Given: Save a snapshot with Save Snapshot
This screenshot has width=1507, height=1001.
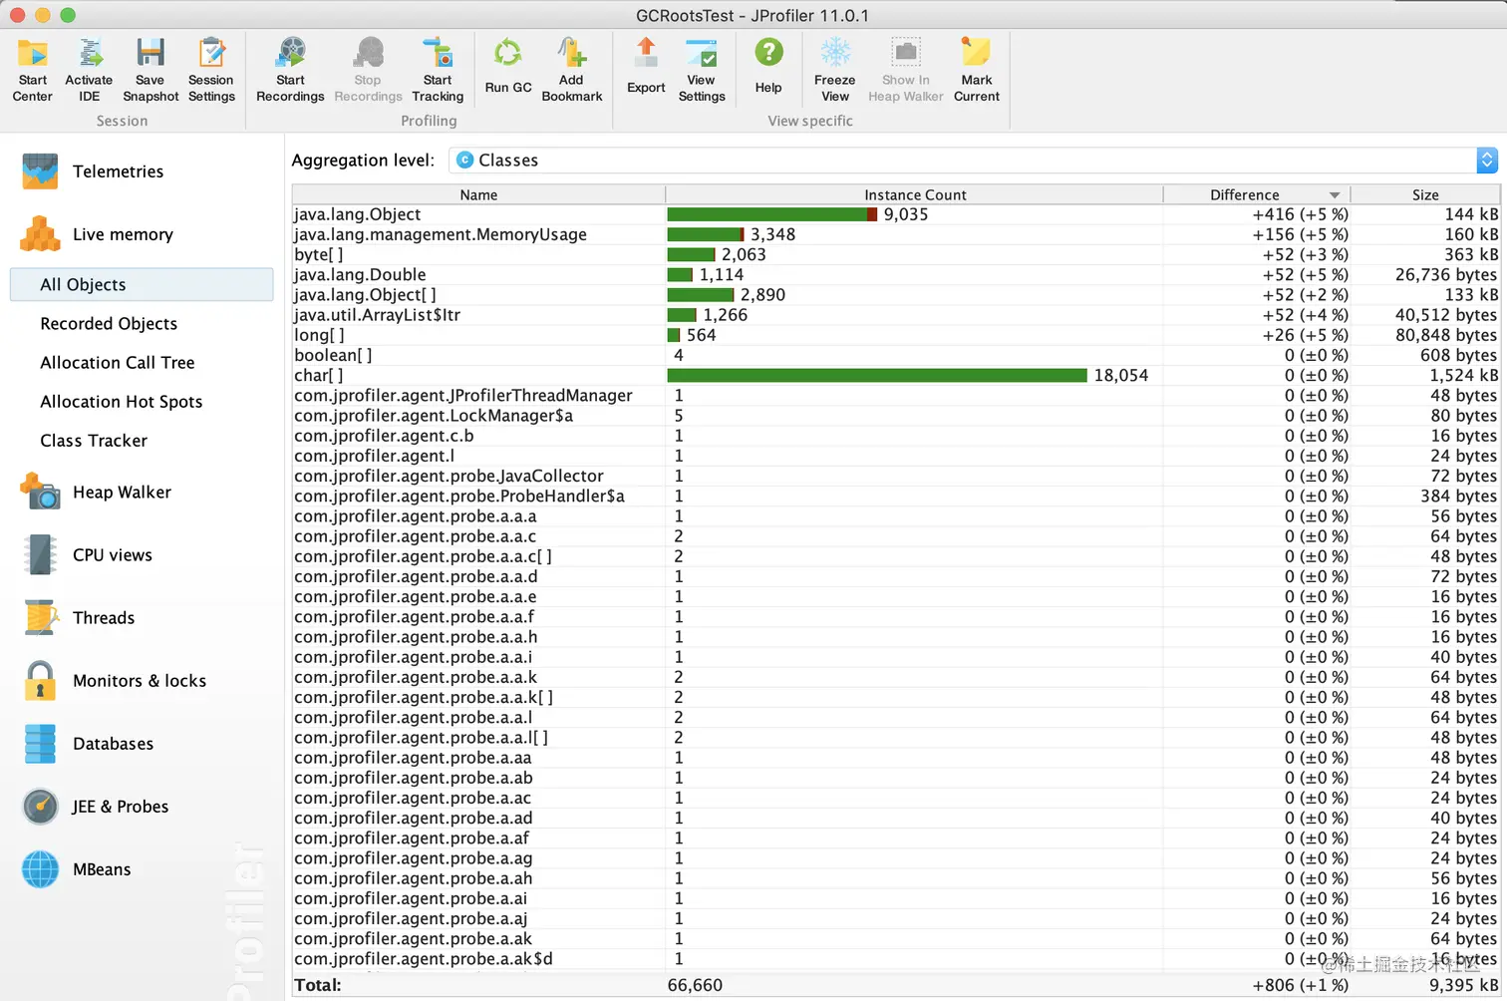Looking at the screenshot, I should tap(151, 69).
